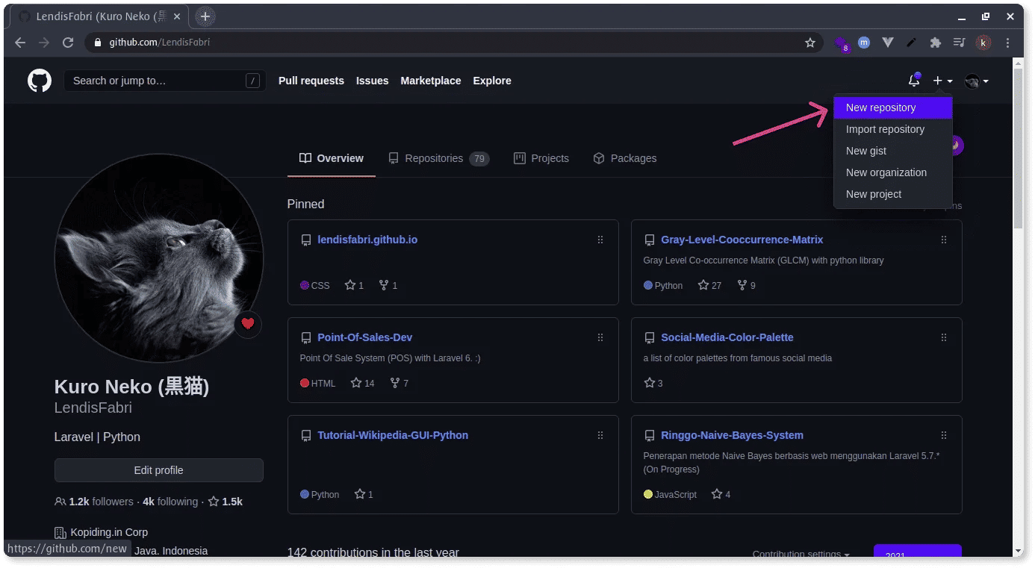This screenshot has height=568, width=1035.
Task: Select Import repository from menu
Action: (893, 129)
